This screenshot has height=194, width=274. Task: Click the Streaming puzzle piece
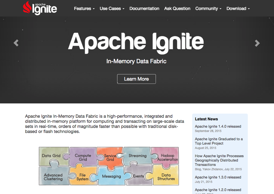(137, 156)
